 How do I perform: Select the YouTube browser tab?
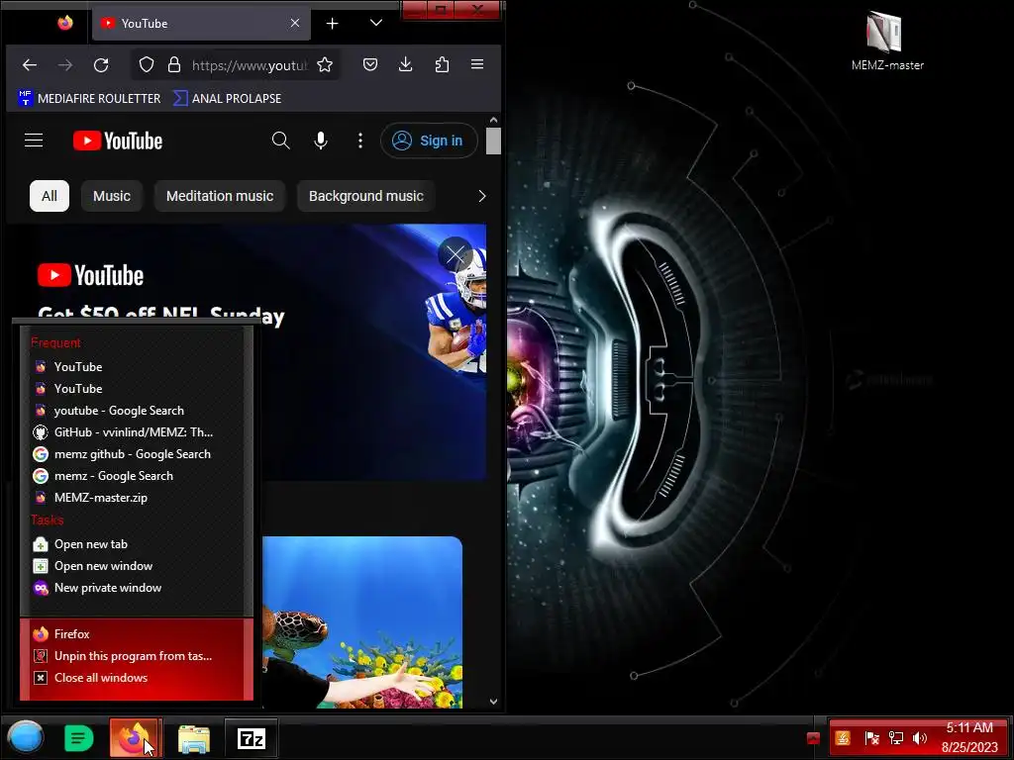201,24
